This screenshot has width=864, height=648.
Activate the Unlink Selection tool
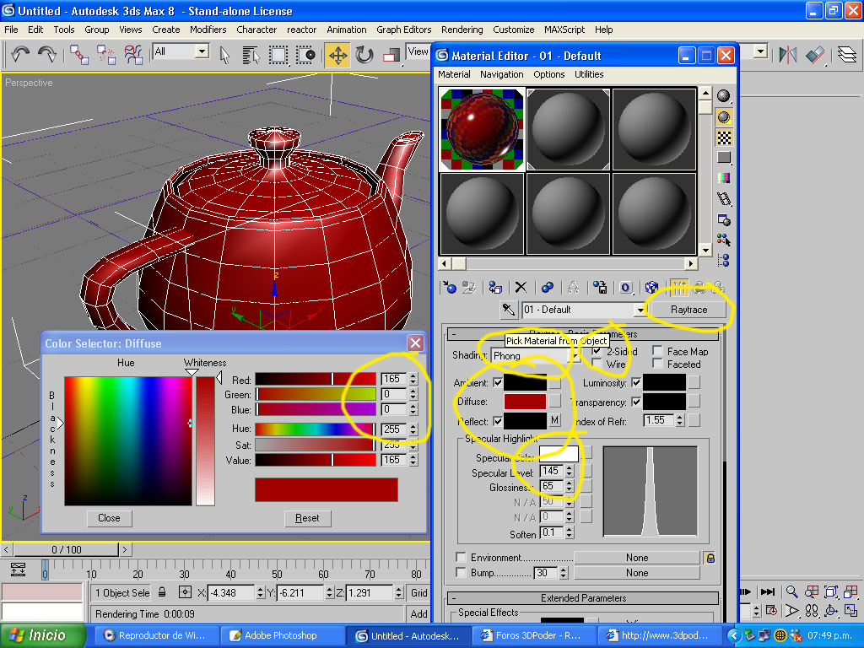pos(105,55)
